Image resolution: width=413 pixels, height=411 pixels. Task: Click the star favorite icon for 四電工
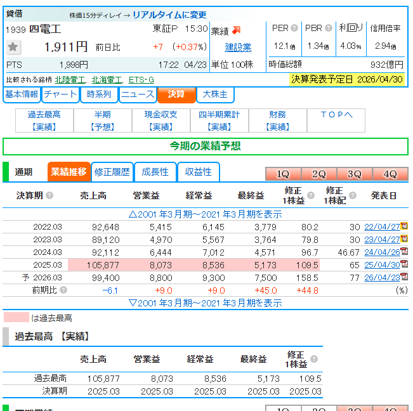pos(13,48)
